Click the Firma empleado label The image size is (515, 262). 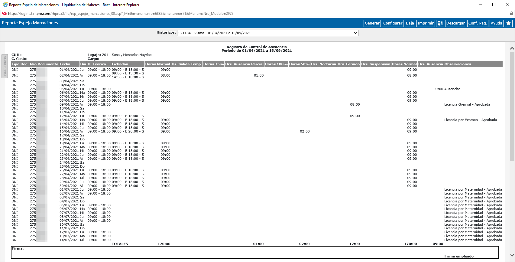[459, 256]
